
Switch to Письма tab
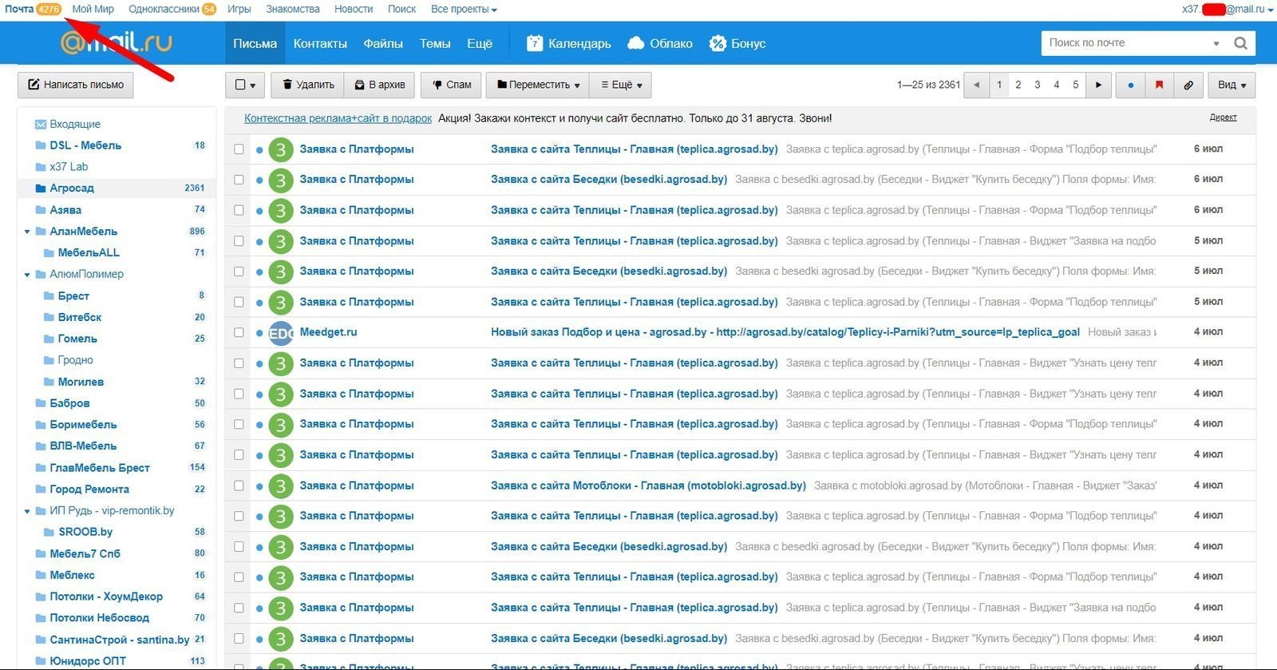[x=255, y=43]
